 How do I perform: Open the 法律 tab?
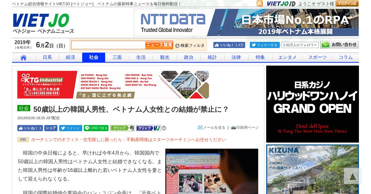236,58
